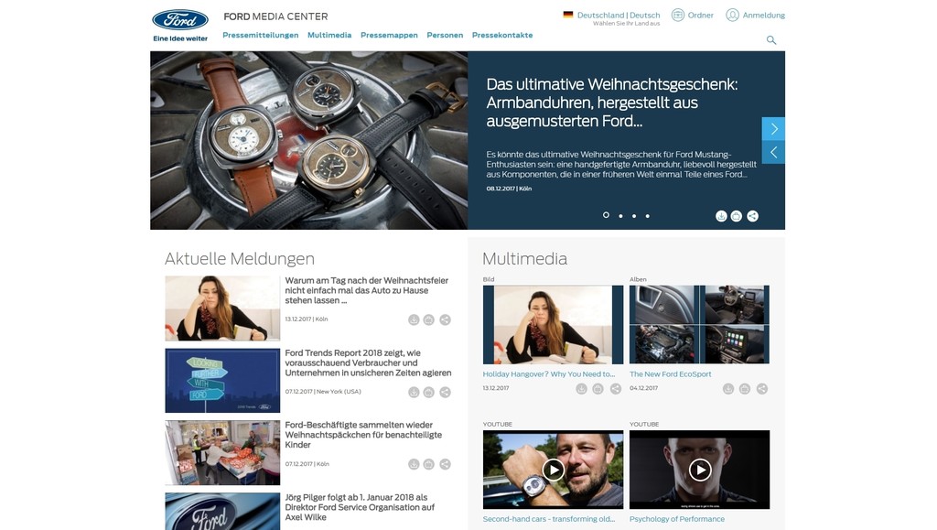Image resolution: width=937 pixels, height=530 pixels.
Task: Add Ford Trends Report item to folder
Action: (x=428, y=392)
